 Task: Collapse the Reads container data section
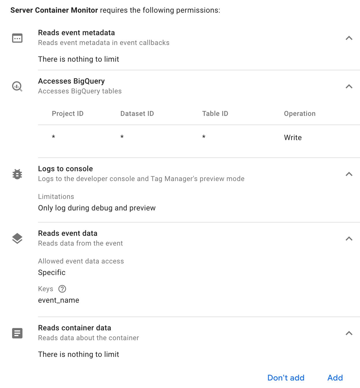click(x=349, y=333)
